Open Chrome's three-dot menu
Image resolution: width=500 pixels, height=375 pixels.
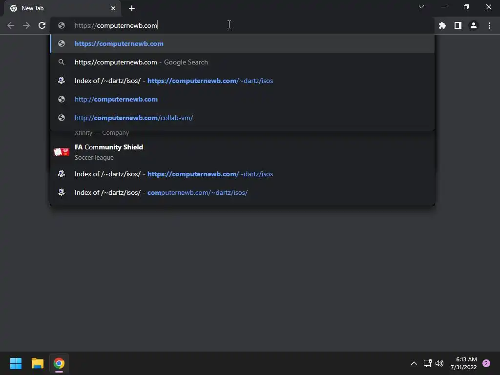coord(489,25)
